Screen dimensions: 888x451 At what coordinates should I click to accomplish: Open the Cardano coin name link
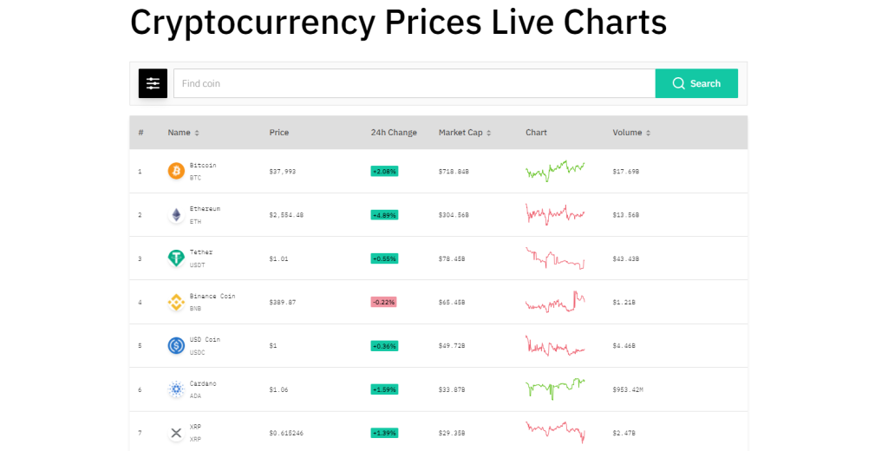click(x=203, y=383)
